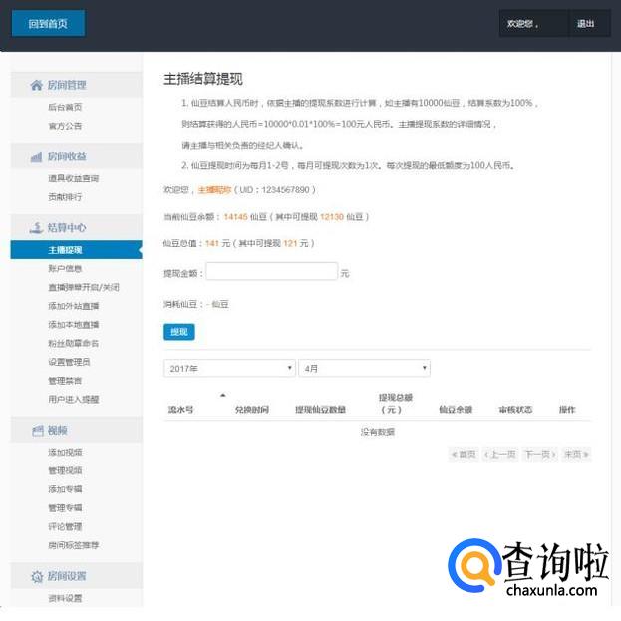Click the video icon beside 视频

(x=37, y=431)
